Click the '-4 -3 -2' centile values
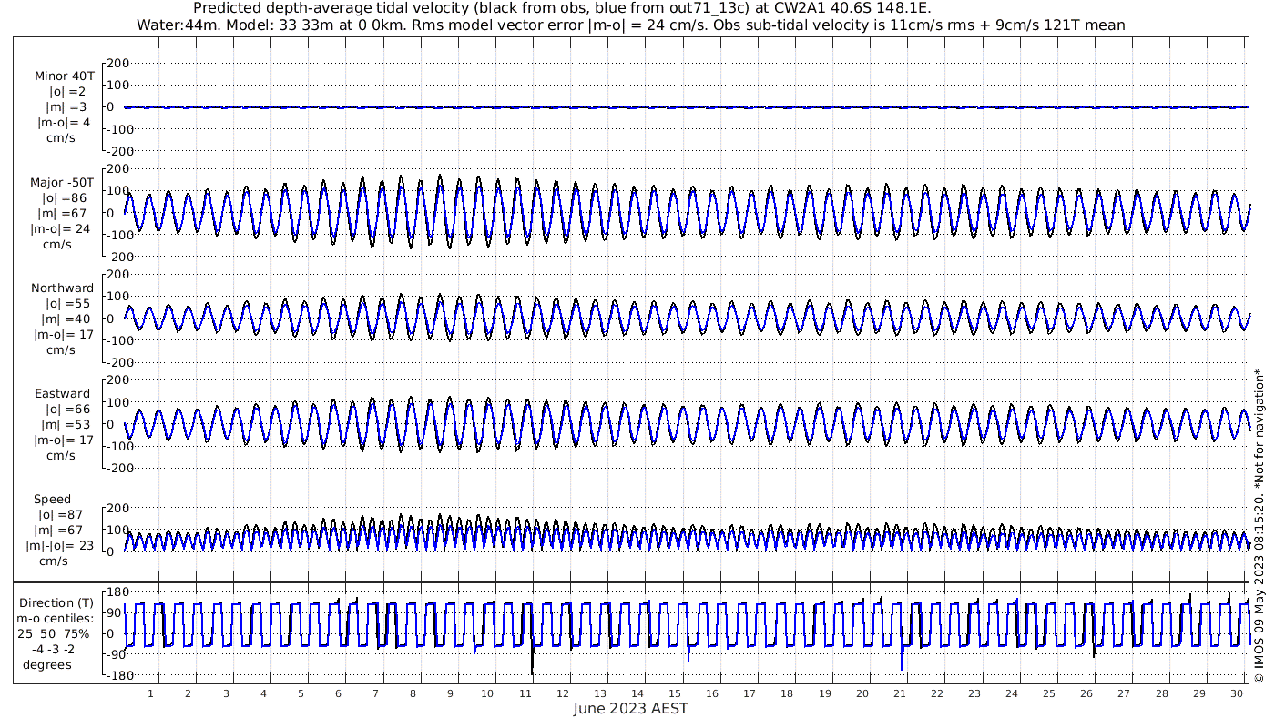 pos(52,649)
